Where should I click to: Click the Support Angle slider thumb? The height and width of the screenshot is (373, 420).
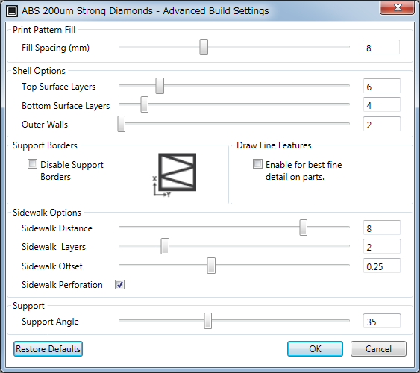207,321
